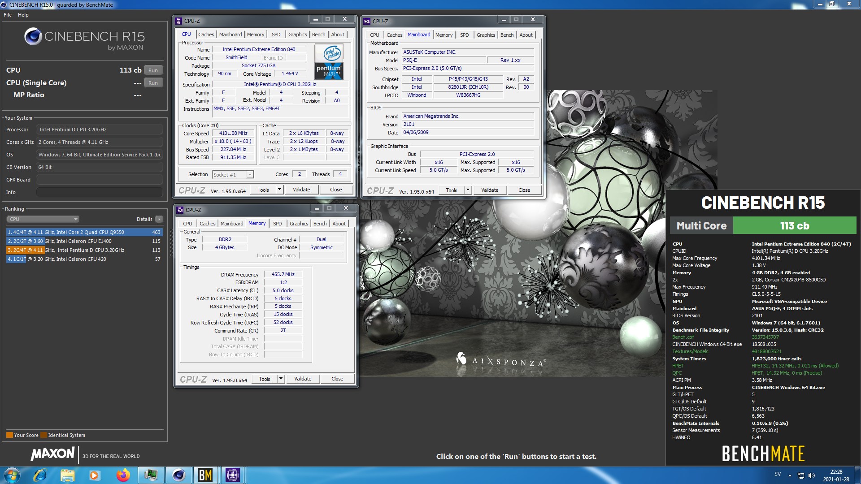Viewport: 861px width, 484px height.
Task: Click Close button in Mainboard window
Action: [x=524, y=190]
